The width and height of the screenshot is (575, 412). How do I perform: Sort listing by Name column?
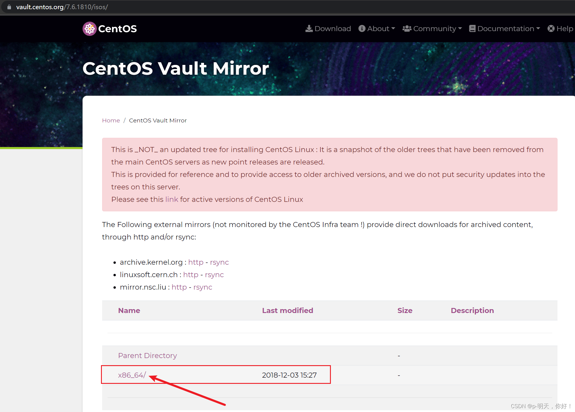(x=129, y=310)
